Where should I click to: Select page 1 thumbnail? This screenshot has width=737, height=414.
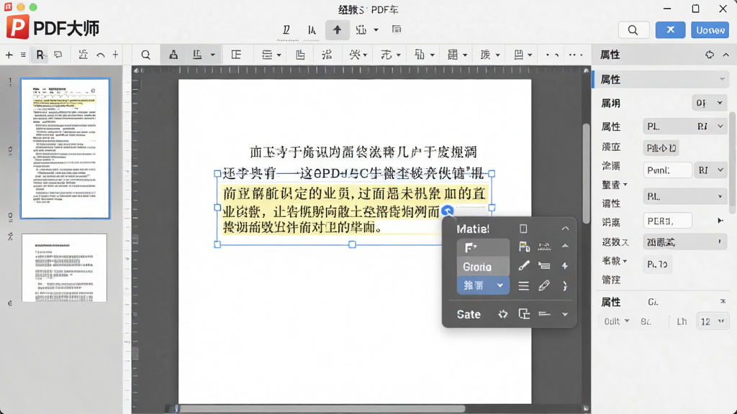click(x=65, y=148)
